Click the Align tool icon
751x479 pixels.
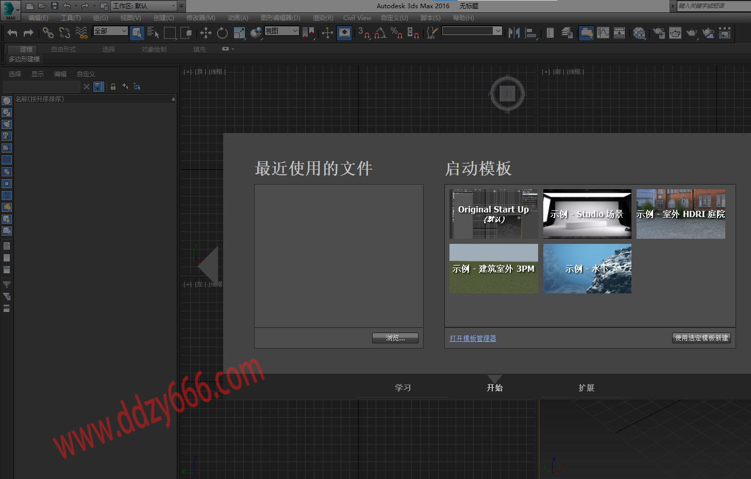click(531, 33)
